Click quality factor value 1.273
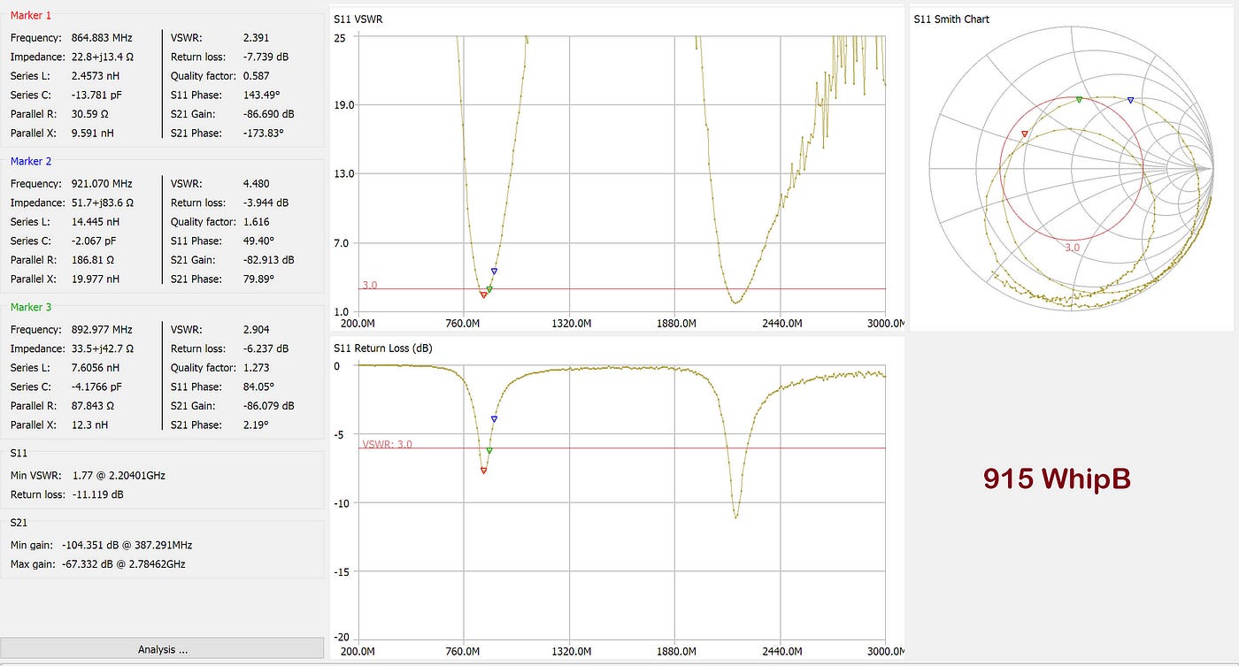Image resolution: width=1239 pixels, height=666 pixels. [x=256, y=368]
